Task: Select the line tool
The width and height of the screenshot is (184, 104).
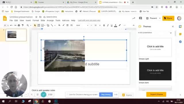Action: 52,25
